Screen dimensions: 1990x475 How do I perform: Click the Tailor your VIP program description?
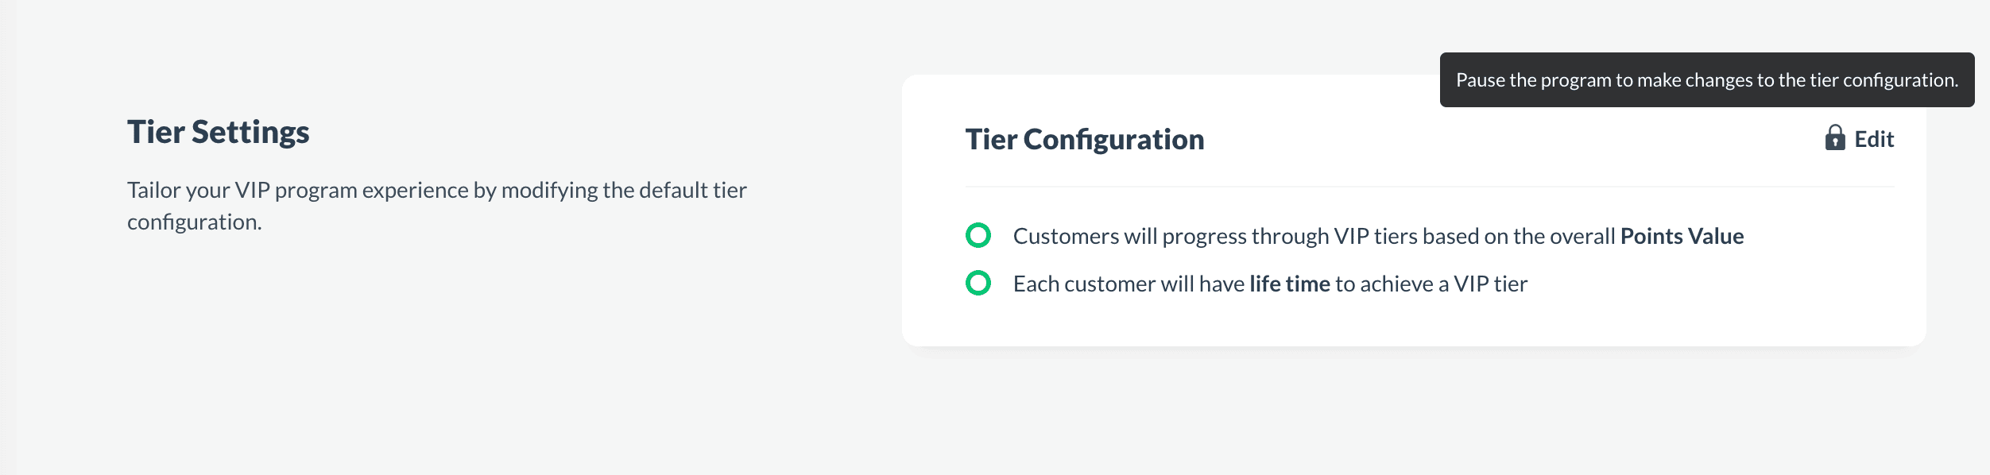(x=436, y=191)
